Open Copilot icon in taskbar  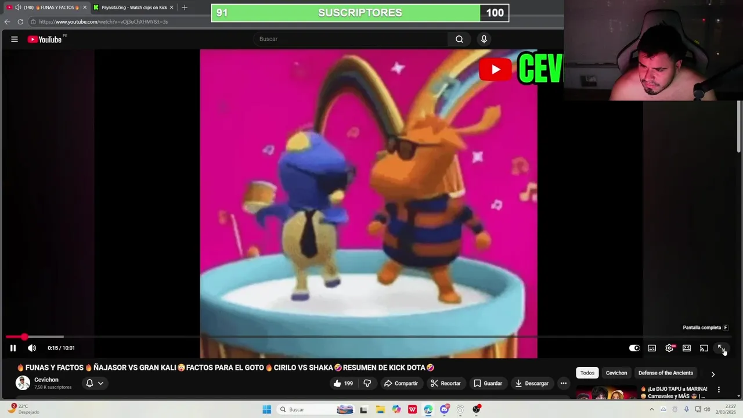396,409
